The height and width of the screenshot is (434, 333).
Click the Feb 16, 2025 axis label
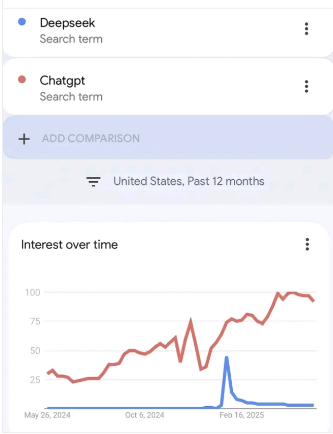[x=242, y=415]
